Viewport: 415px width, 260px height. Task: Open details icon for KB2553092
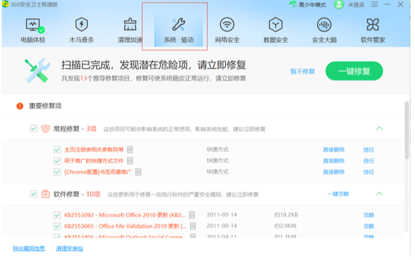coord(192,215)
